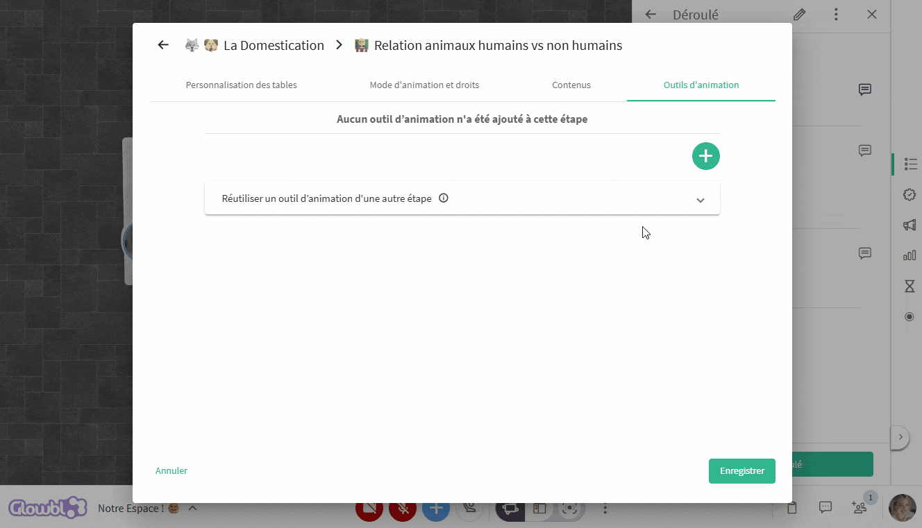
Task: Switch to the side panel layout view
Action: (539, 509)
